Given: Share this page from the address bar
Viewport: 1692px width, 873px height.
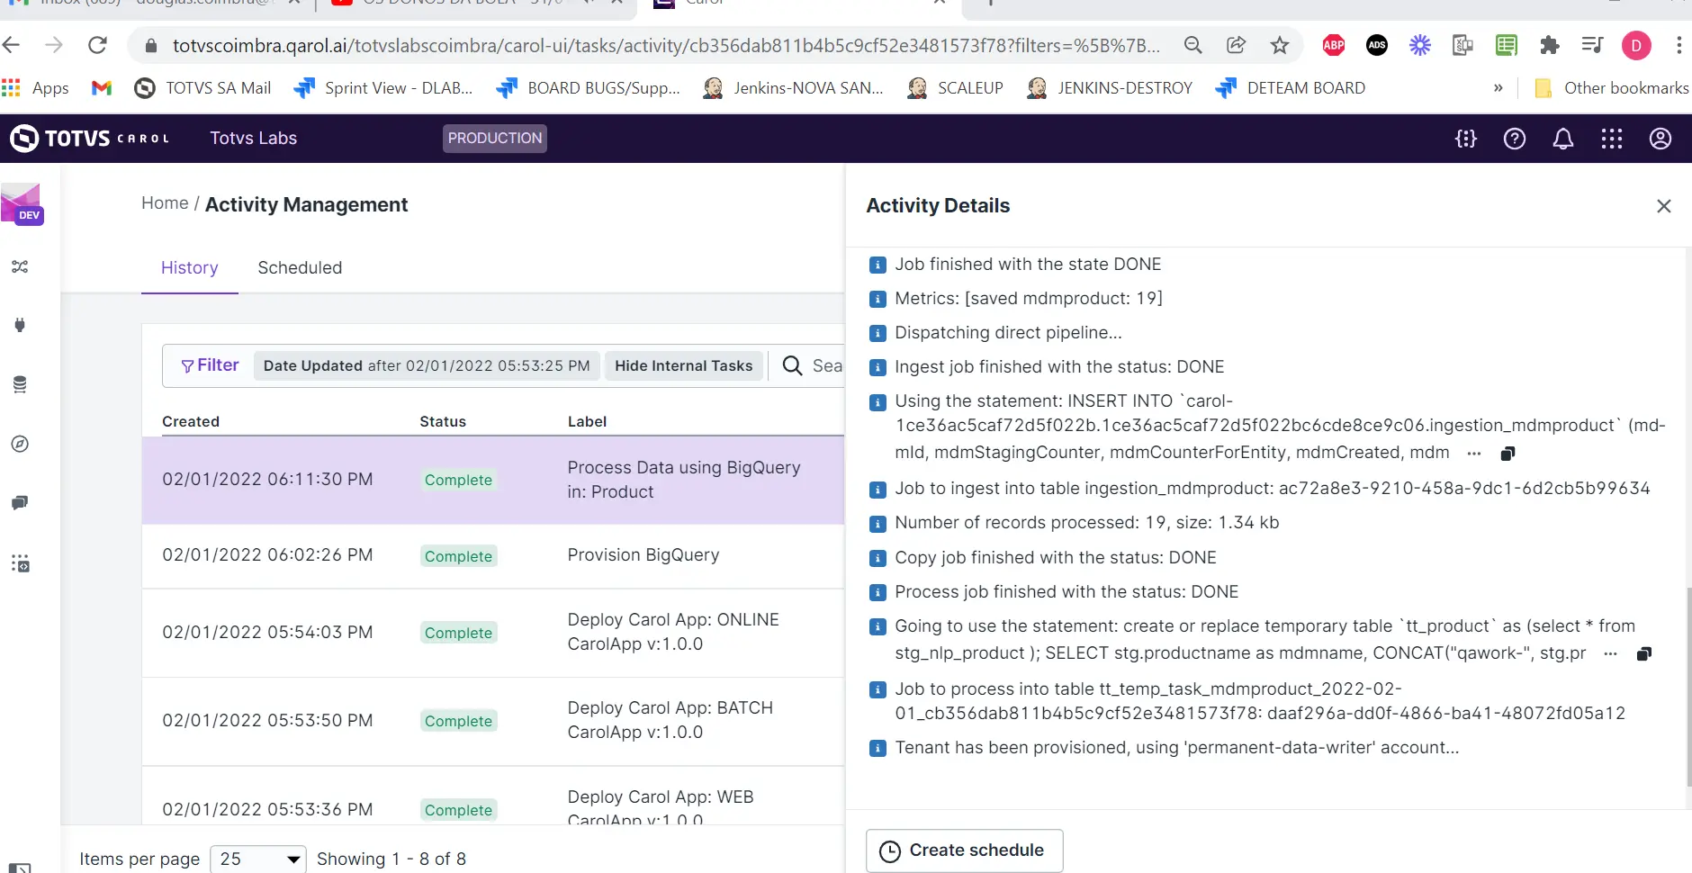Looking at the screenshot, I should pyautogui.click(x=1236, y=45).
